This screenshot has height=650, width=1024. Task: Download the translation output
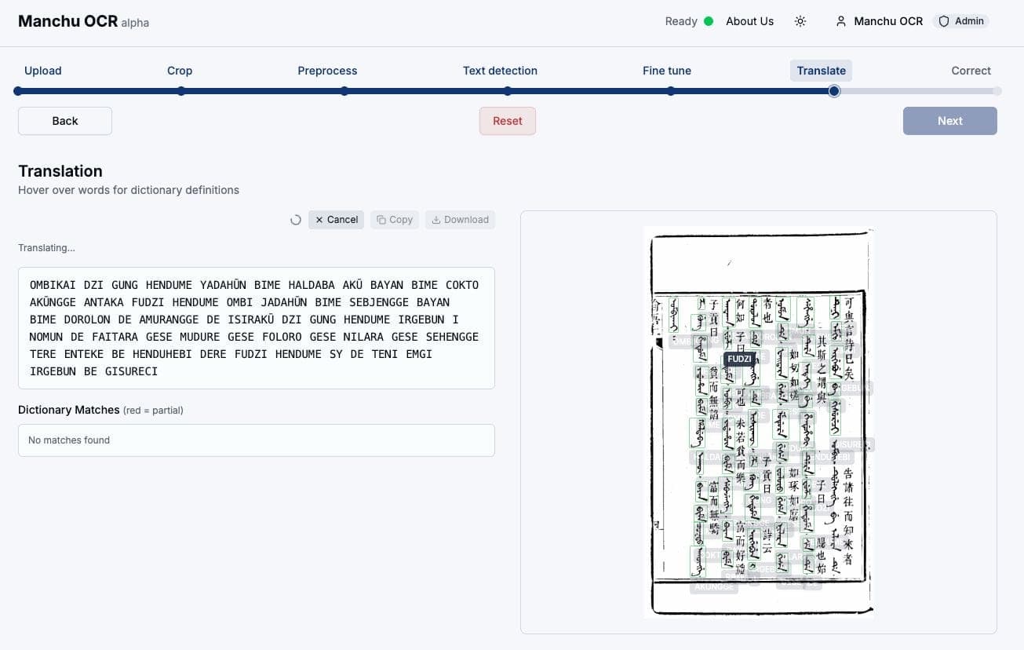(x=461, y=220)
